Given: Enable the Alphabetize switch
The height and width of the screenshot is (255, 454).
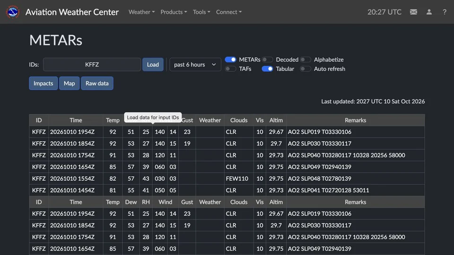Looking at the screenshot, I should tap(305, 59).
